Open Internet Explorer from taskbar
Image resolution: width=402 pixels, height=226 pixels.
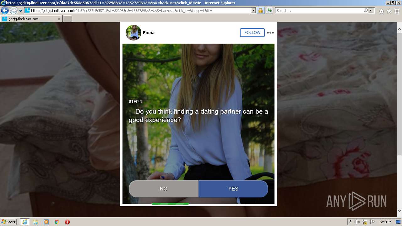tap(24, 222)
